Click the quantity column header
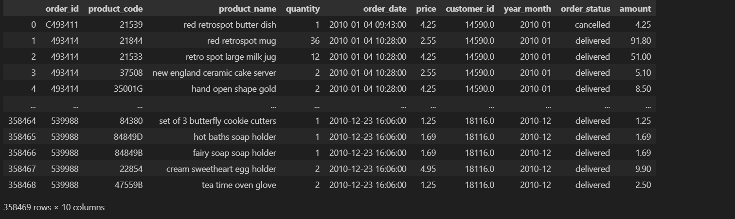The width and height of the screenshot is (735, 219). pos(303,9)
